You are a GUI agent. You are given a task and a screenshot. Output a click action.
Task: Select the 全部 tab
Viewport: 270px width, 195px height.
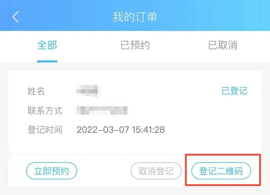coord(47,45)
